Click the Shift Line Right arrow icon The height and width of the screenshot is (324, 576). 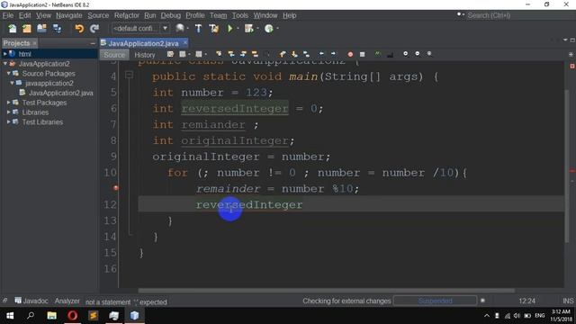coord(333,54)
